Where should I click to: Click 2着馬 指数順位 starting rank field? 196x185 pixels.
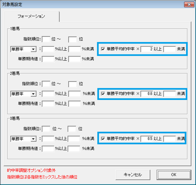pyautogui.click(x=46, y=84)
